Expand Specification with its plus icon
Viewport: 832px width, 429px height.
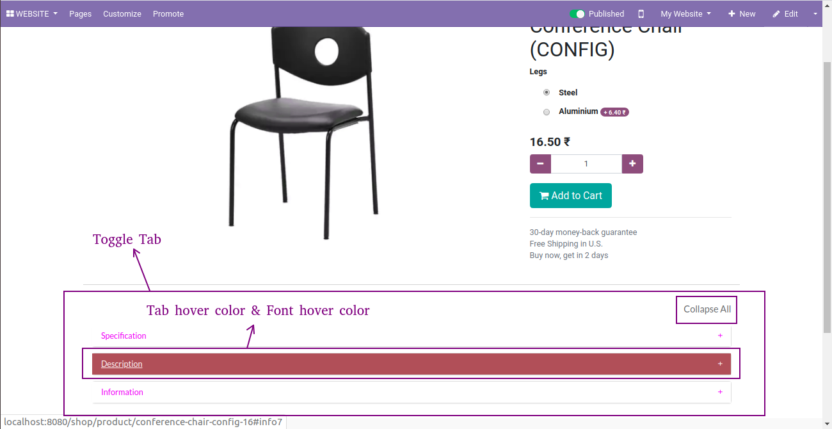pos(720,336)
